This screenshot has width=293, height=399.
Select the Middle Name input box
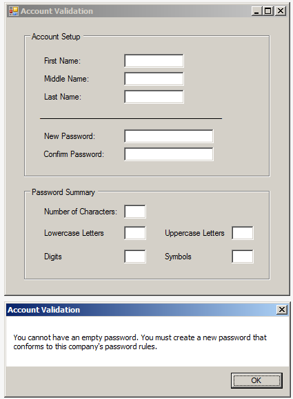[154, 79]
